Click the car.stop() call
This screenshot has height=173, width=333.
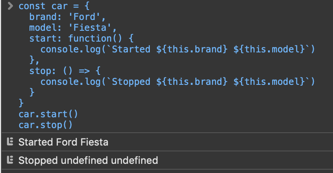click(x=46, y=125)
